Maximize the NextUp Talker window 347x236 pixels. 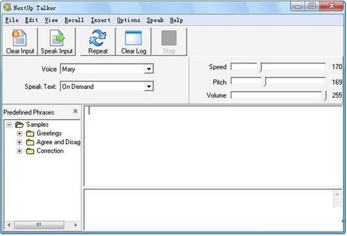click(312, 6)
